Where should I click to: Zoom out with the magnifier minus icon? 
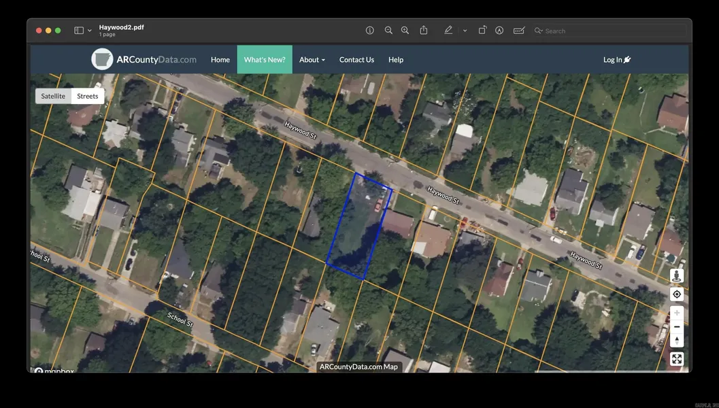coord(388,31)
